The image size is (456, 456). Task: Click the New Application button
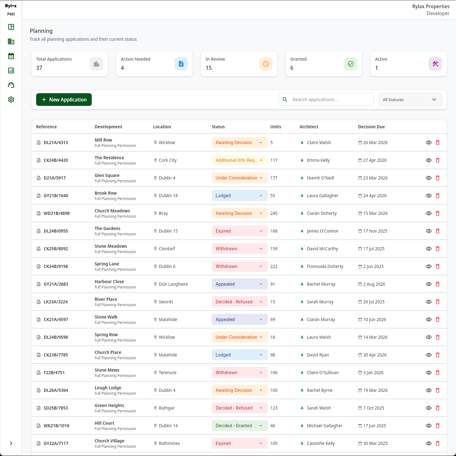(64, 100)
